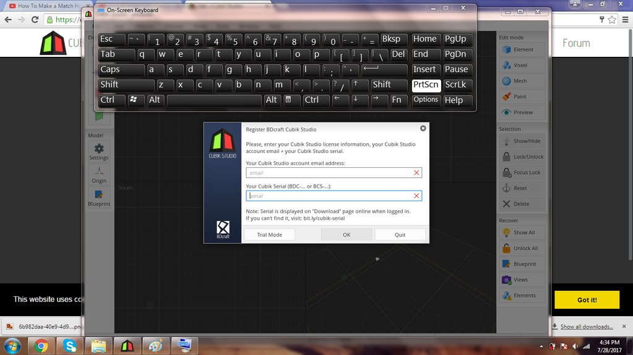Click OK in register dialog

(347, 235)
